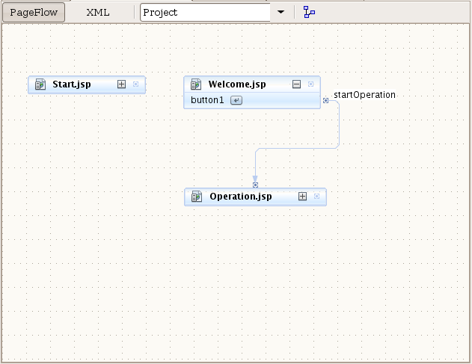Switch to the XML view
Screen dimensions: 472x364
pyautogui.click(x=98, y=13)
